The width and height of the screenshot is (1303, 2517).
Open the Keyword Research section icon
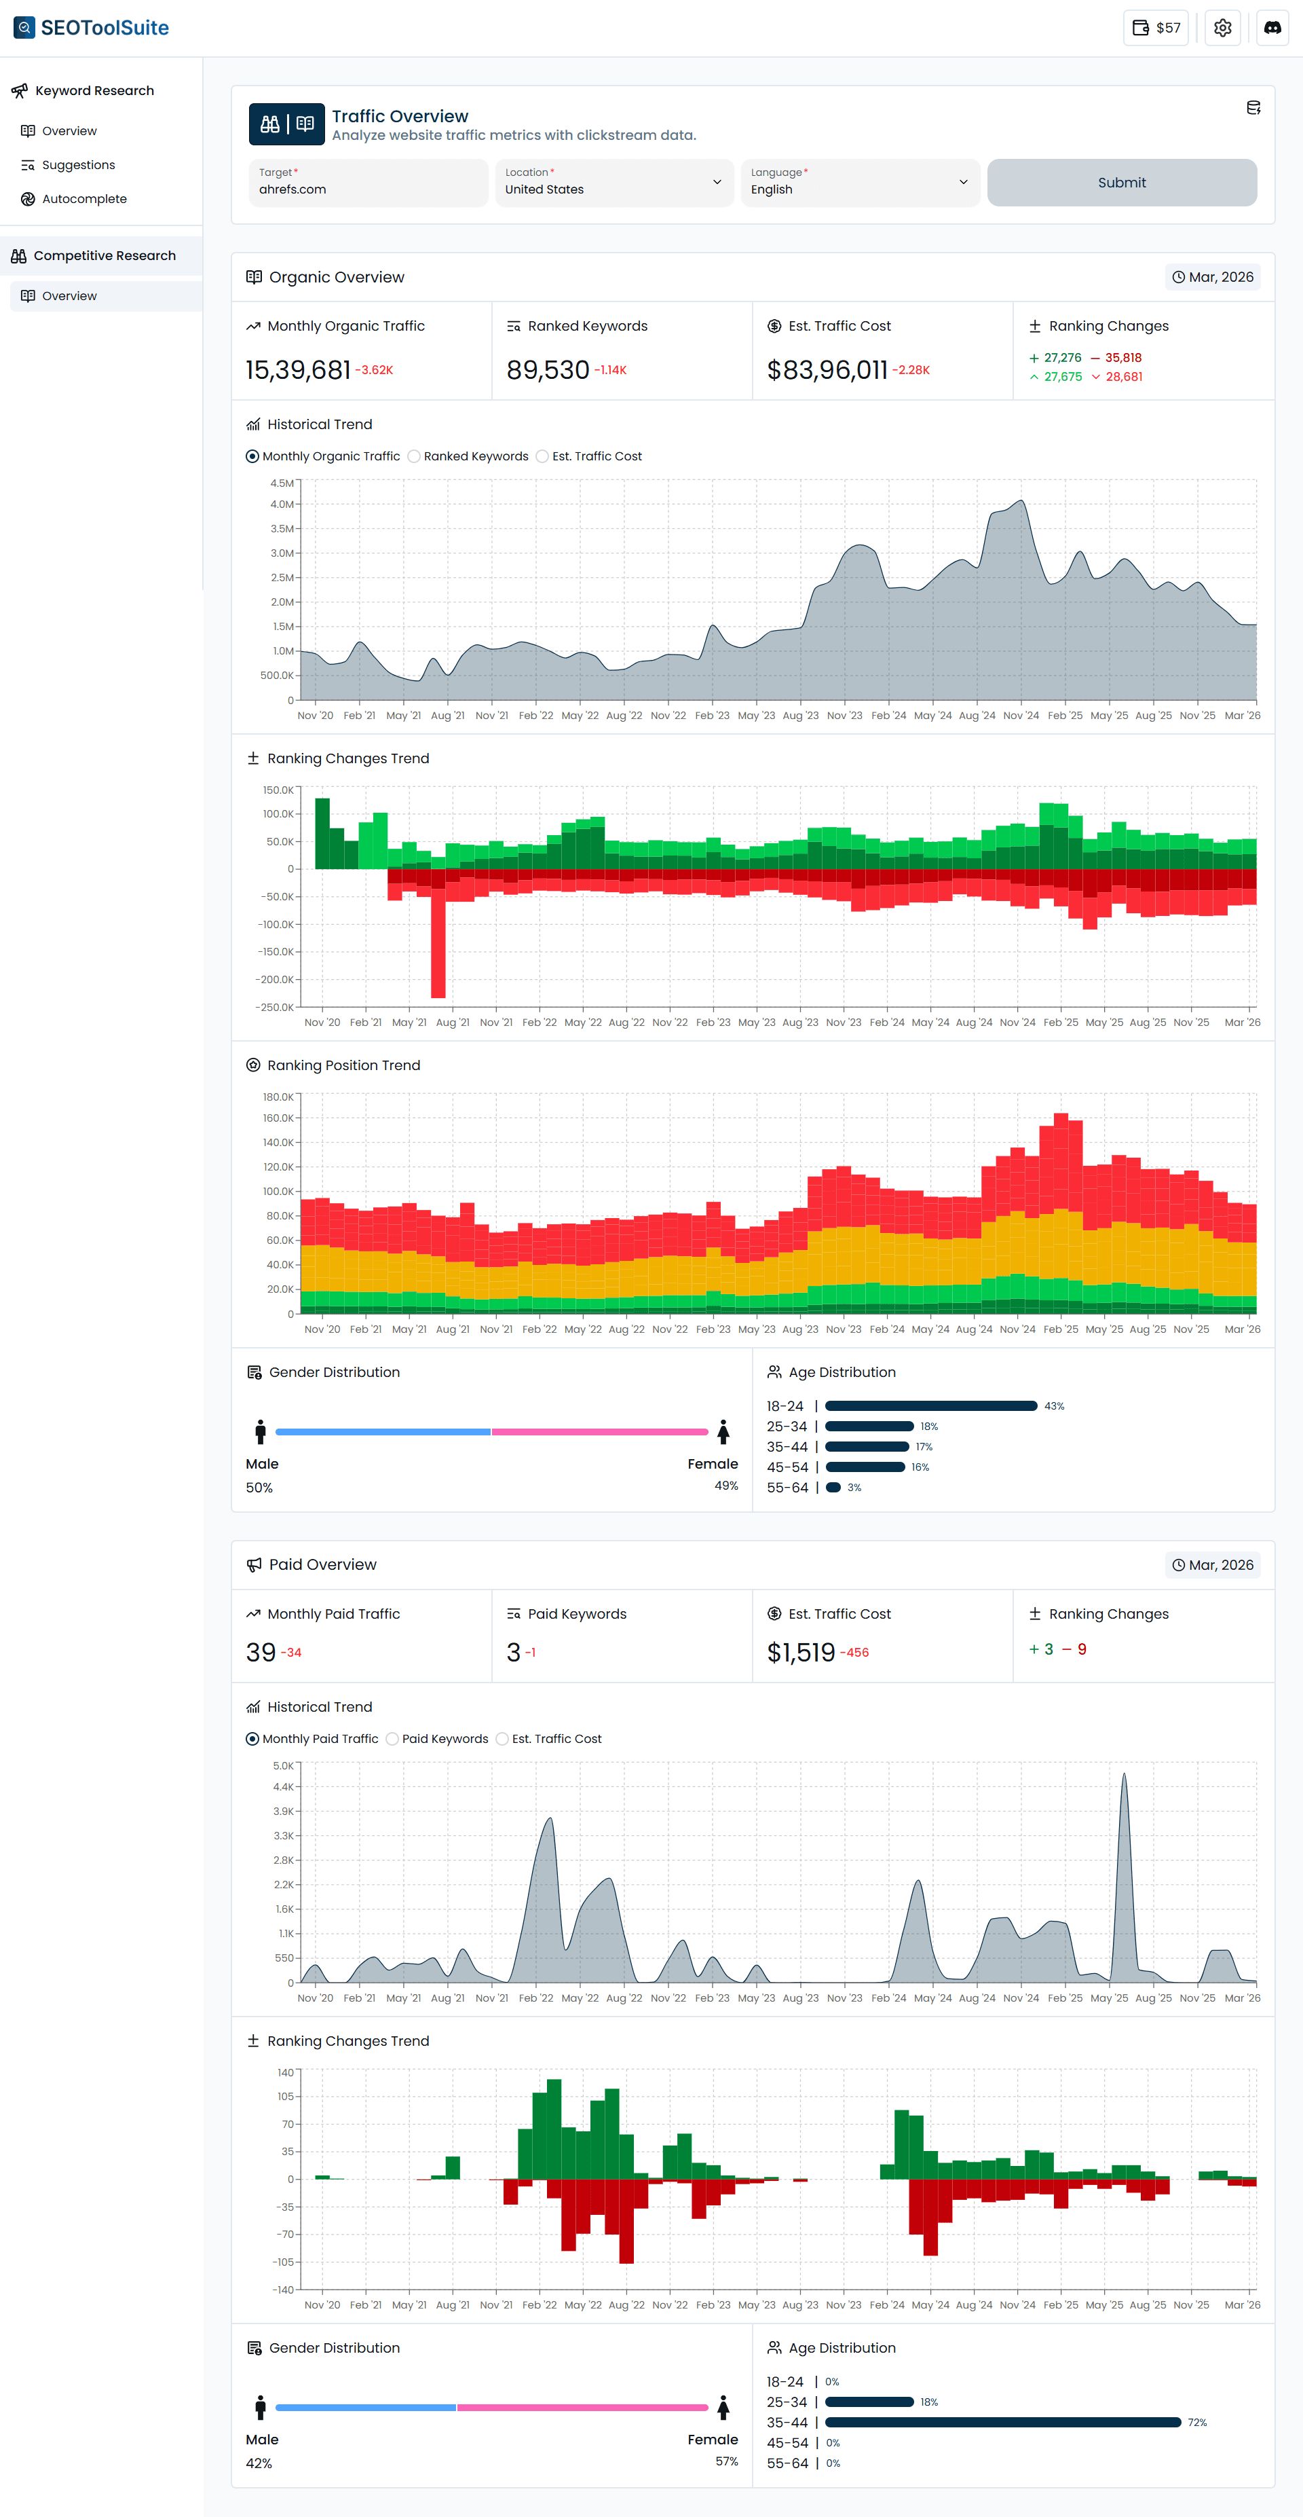click(20, 90)
